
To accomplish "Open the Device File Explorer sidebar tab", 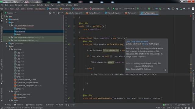I will pyautogui.click(x=193, y=79).
